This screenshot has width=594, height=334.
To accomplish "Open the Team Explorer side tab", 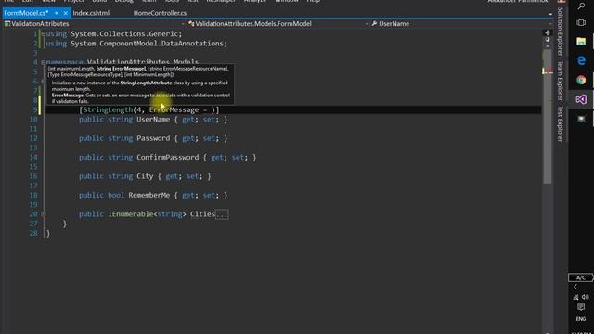I will pyautogui.click(x=560, y=81).
